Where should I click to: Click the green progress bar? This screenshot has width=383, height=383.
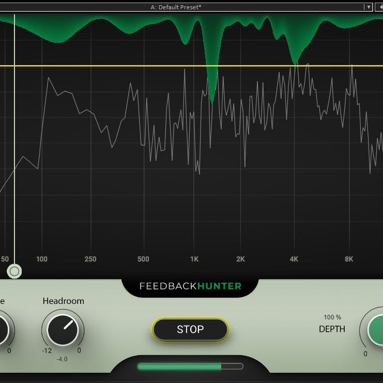[x=190, y=366]
